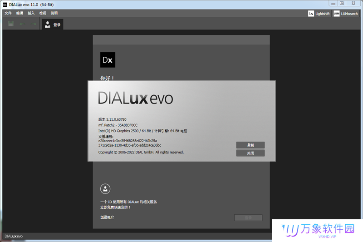Open the 编辑 menu
The height and width of the screenshot is (242, 363).
tap(20, 13)
